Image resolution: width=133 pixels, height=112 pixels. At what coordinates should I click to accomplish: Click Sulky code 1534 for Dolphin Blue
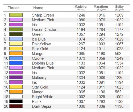pyautogui.click(x=119, y=63)
